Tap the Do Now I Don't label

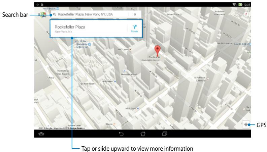[x=88, y=84]
